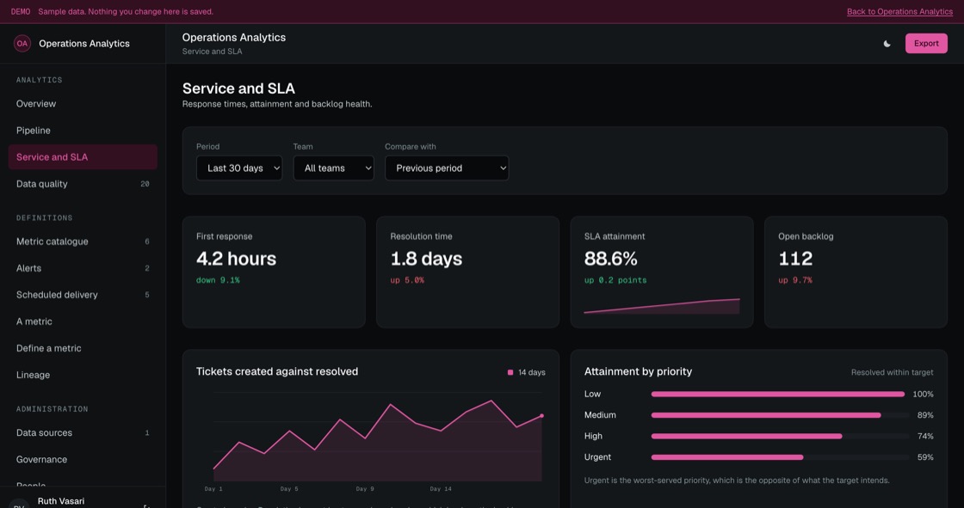Click the "Urgent is the worst-served priority" note
Screen dimensions: 964x508
(737, 480)
